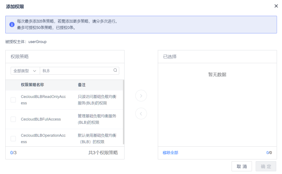The image size is (282, 174).
Task: Click the 备注 column header
Action: (82, 85)
